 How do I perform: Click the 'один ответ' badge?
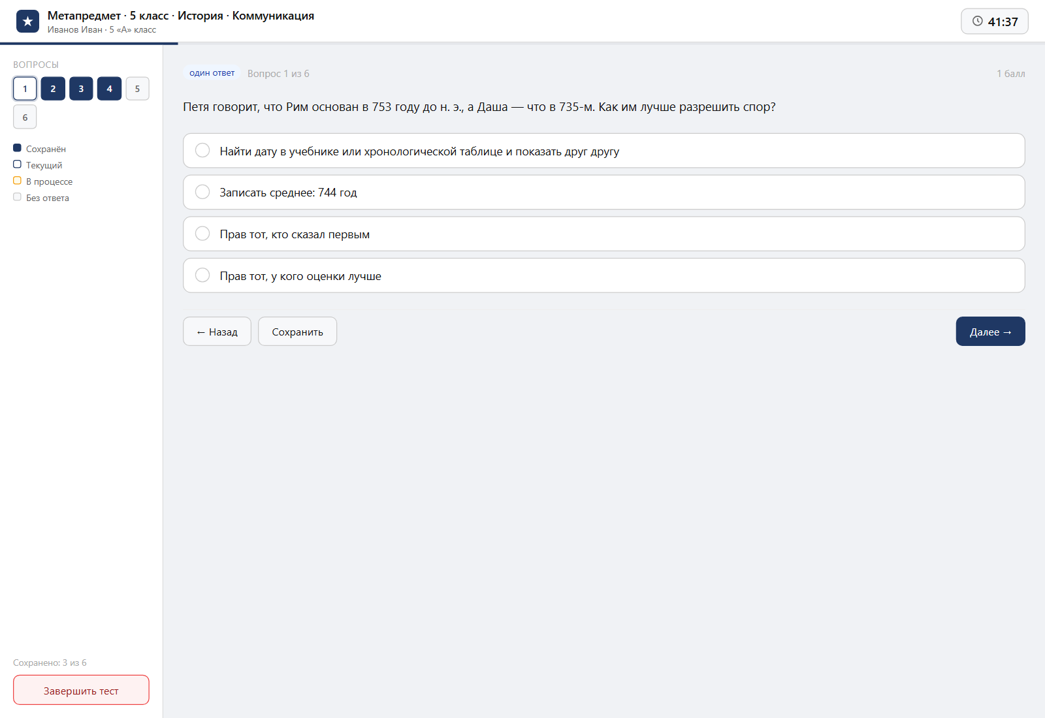(212, 73)
